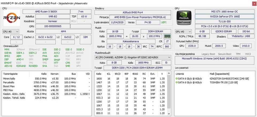The height and width of the screenshot is (117, 257).
Task: Click the Shaders Yhdistetty: 1408 field
Action: coord(241,36)
